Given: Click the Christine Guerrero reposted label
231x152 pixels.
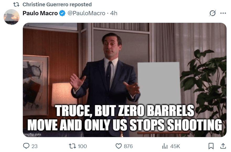Looking at the screenshot, I should 57,4.
